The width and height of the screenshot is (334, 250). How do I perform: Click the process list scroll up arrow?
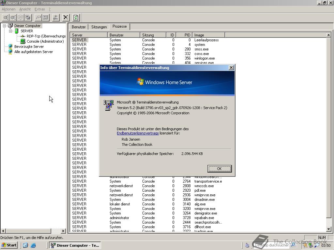[x=328, y=35]
